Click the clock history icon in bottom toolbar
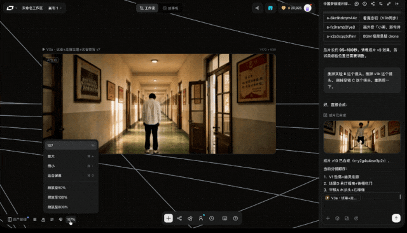Viewport: 407px width, 233px height. (x=212, y=218)
